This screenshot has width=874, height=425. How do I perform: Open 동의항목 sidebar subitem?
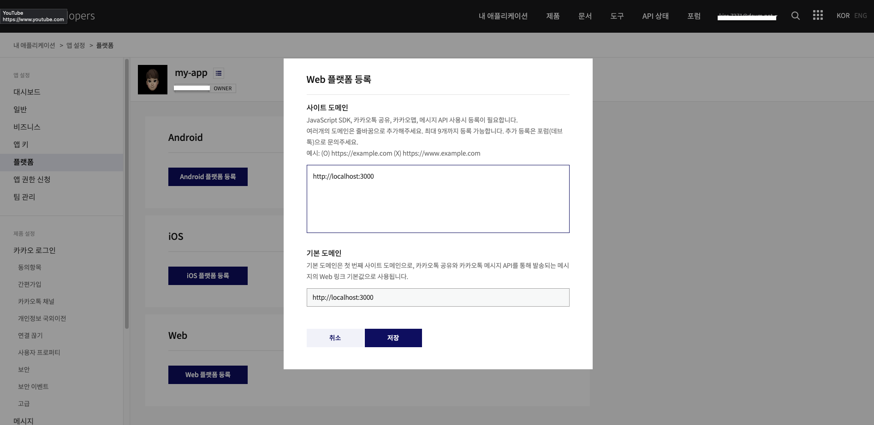(x=30, y=268)
